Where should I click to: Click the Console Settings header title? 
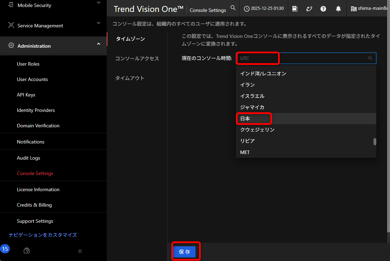click(208, 10)
